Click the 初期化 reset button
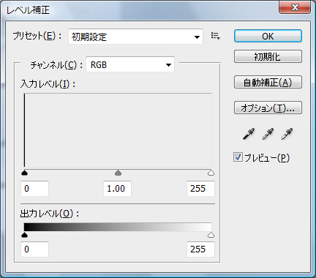Image resolution: width=316 pixels, height=278 pixels. [x=268, y=56]
